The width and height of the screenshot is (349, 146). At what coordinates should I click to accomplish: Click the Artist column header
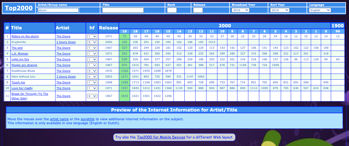[71, 28]
